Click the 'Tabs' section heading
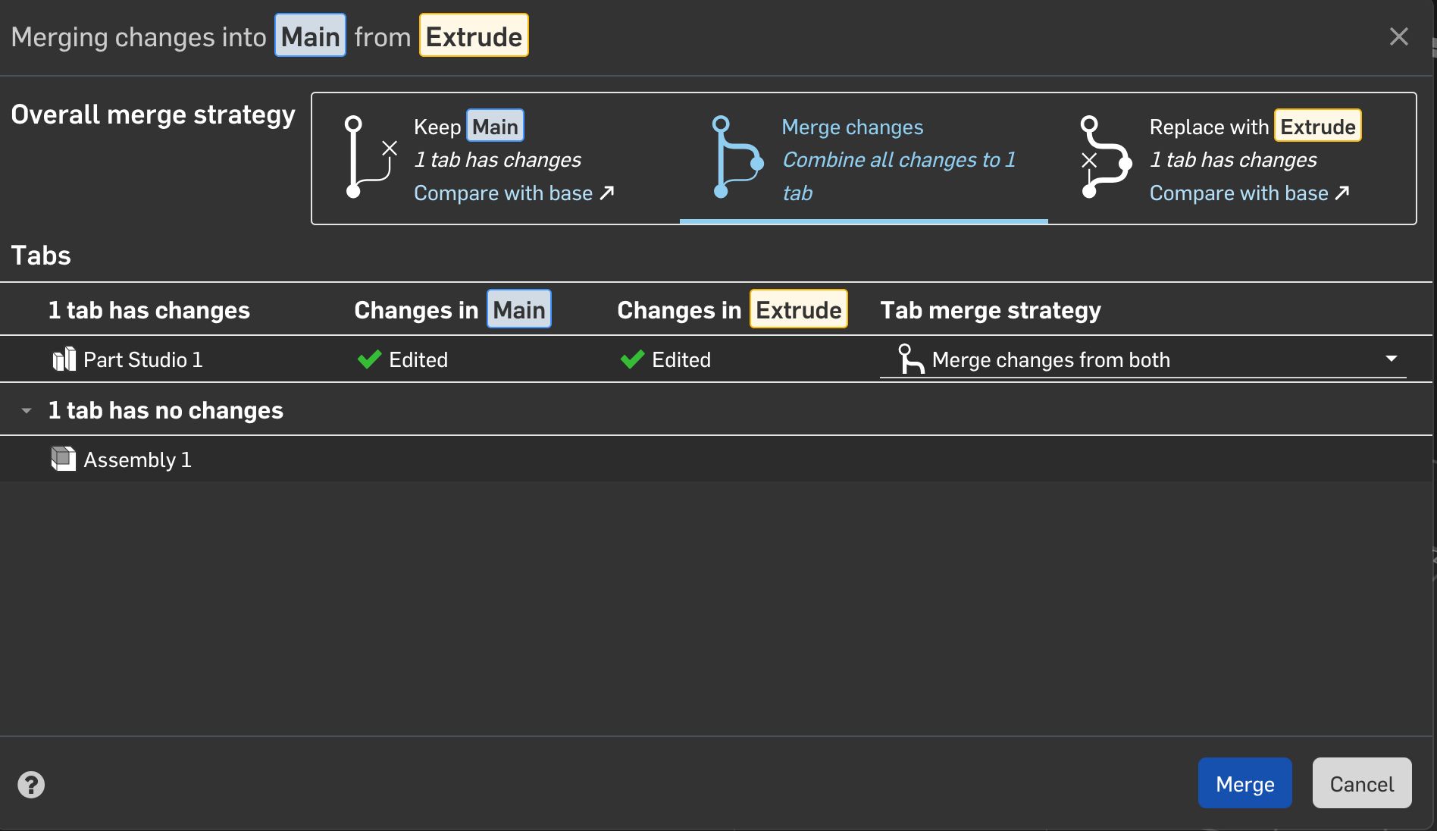The height and width of the screenshot is (831, 1437). [41, 256]
